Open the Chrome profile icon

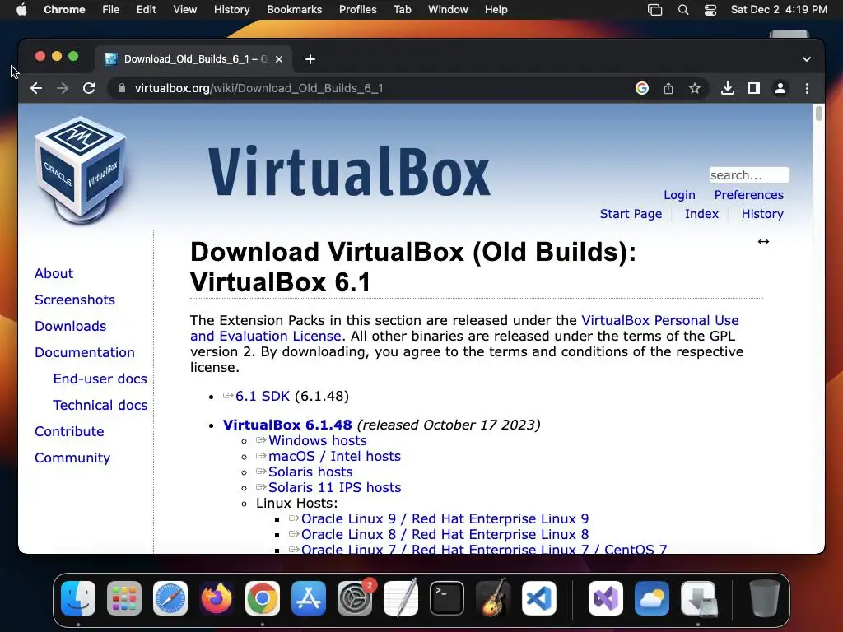click(x=780, y=88)
